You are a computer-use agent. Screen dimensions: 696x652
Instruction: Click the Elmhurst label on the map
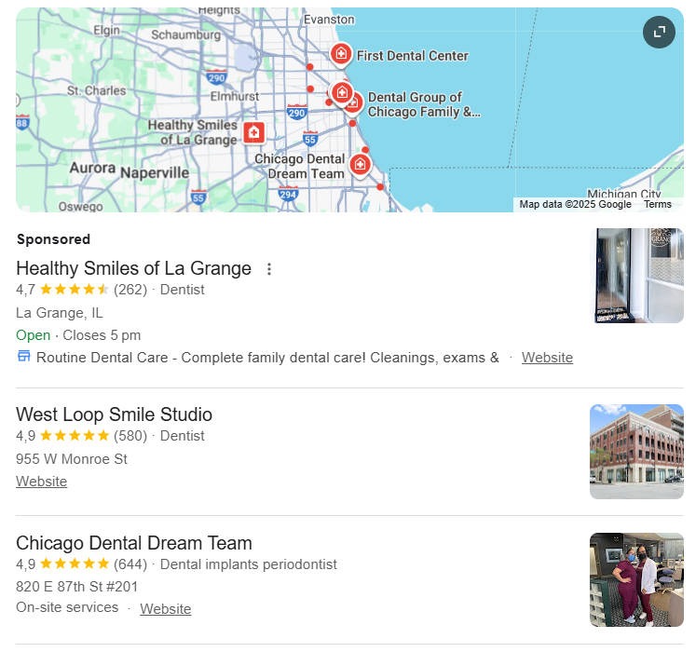235,96
